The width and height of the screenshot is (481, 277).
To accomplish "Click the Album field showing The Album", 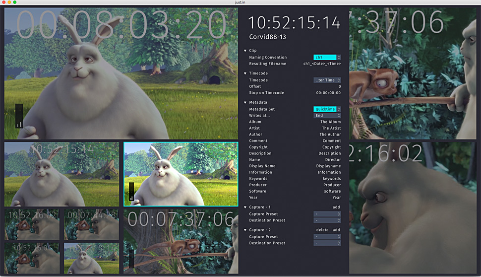I will pos(330,122).
